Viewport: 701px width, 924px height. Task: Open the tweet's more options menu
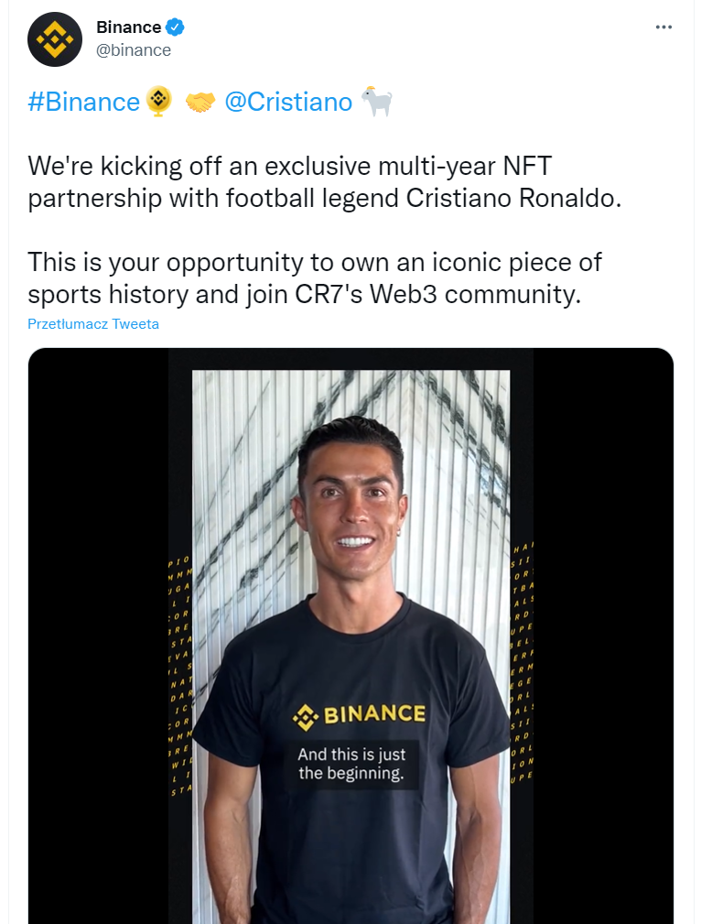[x=664, y=27]
